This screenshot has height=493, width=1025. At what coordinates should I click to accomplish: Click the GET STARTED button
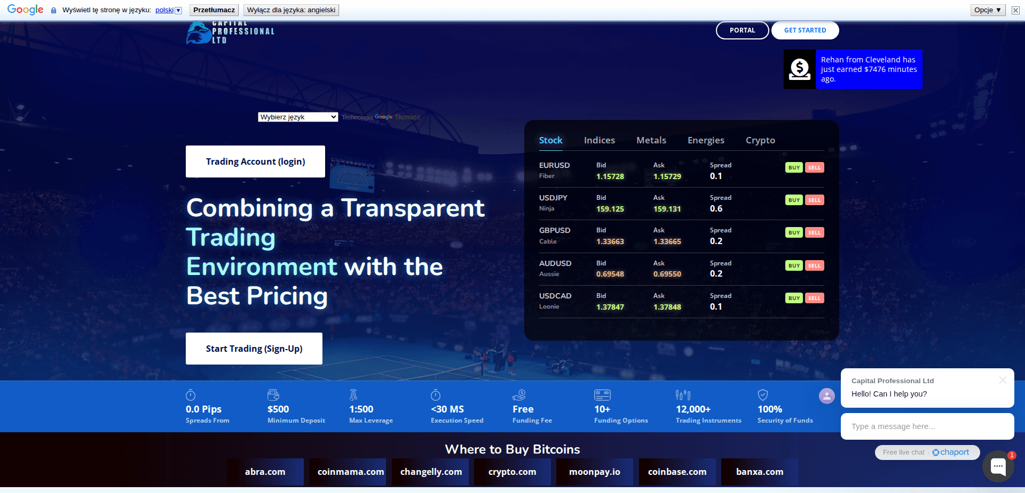pyautogui.click(x=805, y=30)
